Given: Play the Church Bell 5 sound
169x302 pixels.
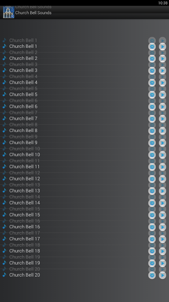Looking at the screenshot, I should [163, 95].
